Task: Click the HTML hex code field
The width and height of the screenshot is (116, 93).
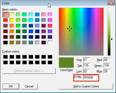Action: 90,77
